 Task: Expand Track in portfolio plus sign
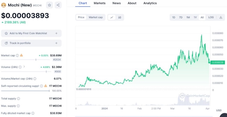[x=56, y=43]
